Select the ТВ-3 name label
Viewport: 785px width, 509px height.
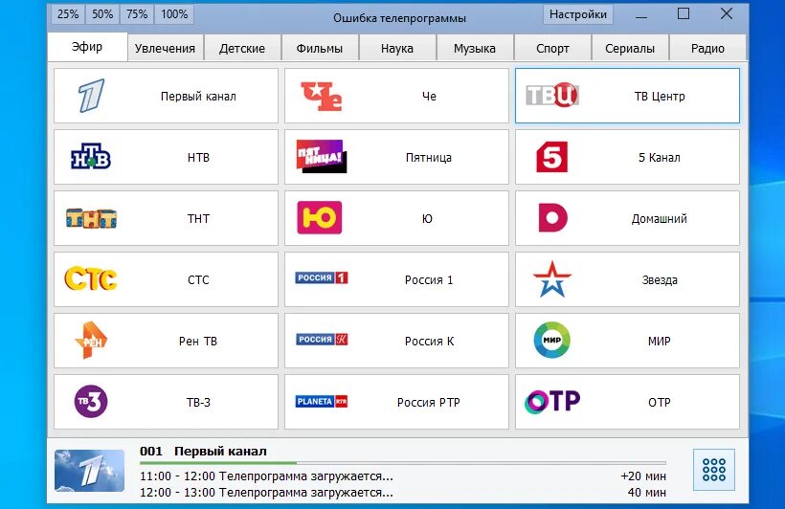[x=198, y=403]
